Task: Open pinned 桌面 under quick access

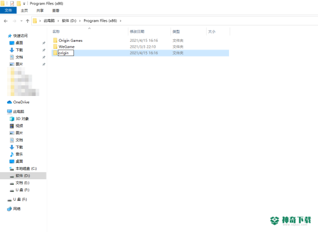Action: pos(19,43)
